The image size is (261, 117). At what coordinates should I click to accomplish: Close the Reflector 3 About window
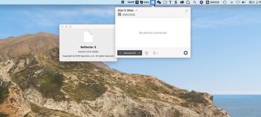click(x=62, y=27)
